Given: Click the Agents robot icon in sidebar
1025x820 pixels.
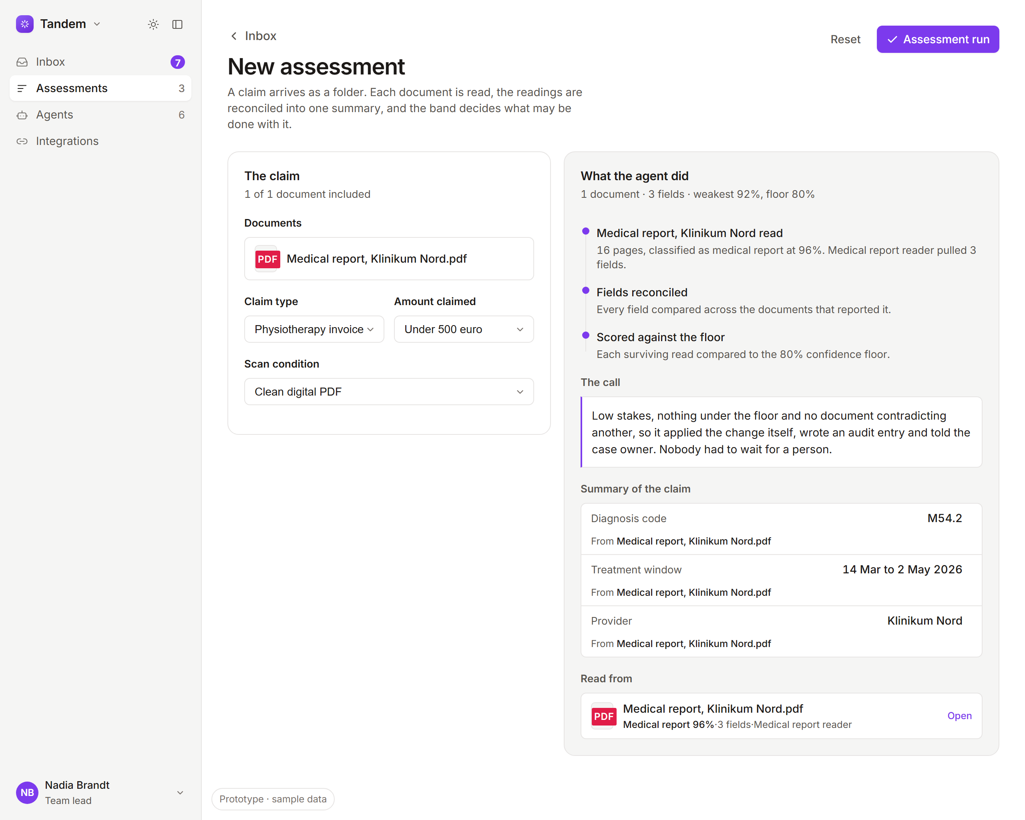Looking at the screenshot, I should coord(22,115).
